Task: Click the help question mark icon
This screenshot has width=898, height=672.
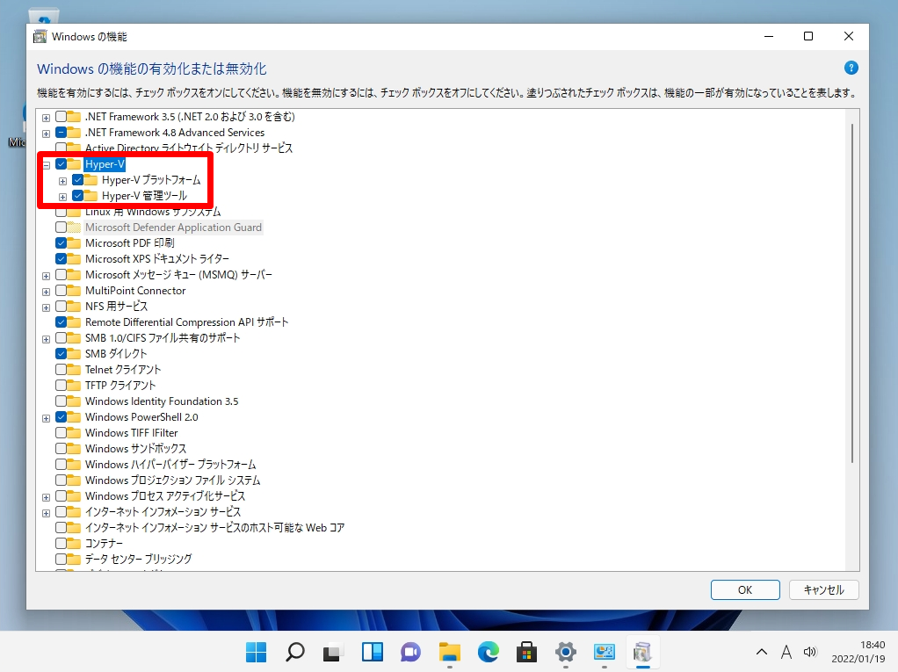Action: click(851, 69)
